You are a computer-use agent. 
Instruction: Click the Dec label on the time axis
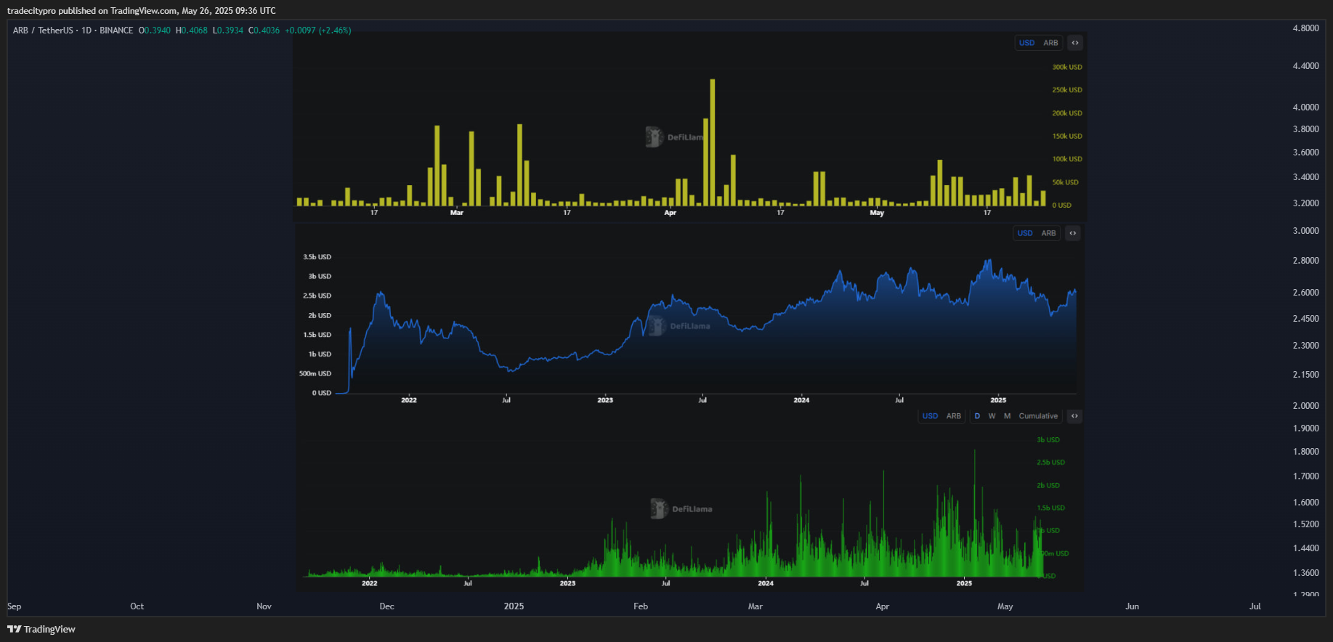[x=387, y=606]
